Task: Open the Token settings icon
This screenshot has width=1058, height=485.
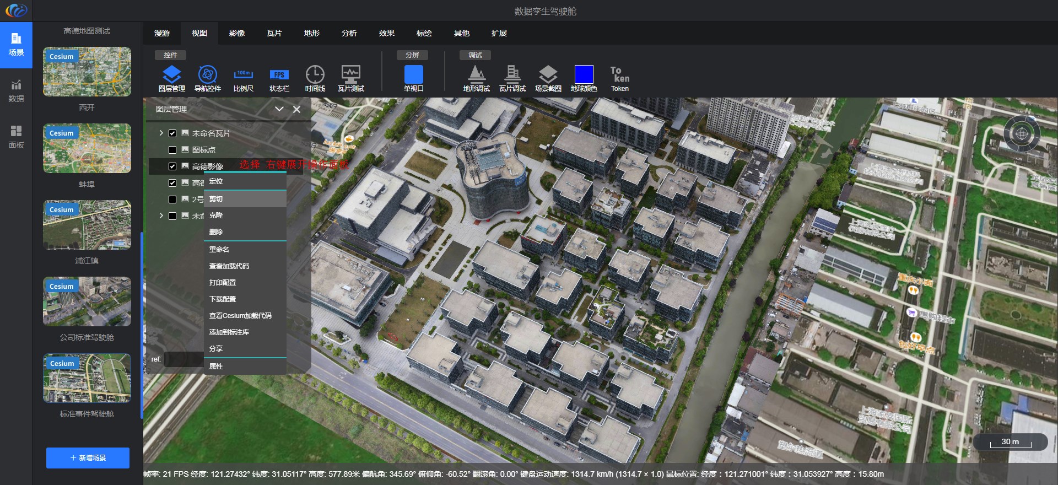Action: (619, 75)
